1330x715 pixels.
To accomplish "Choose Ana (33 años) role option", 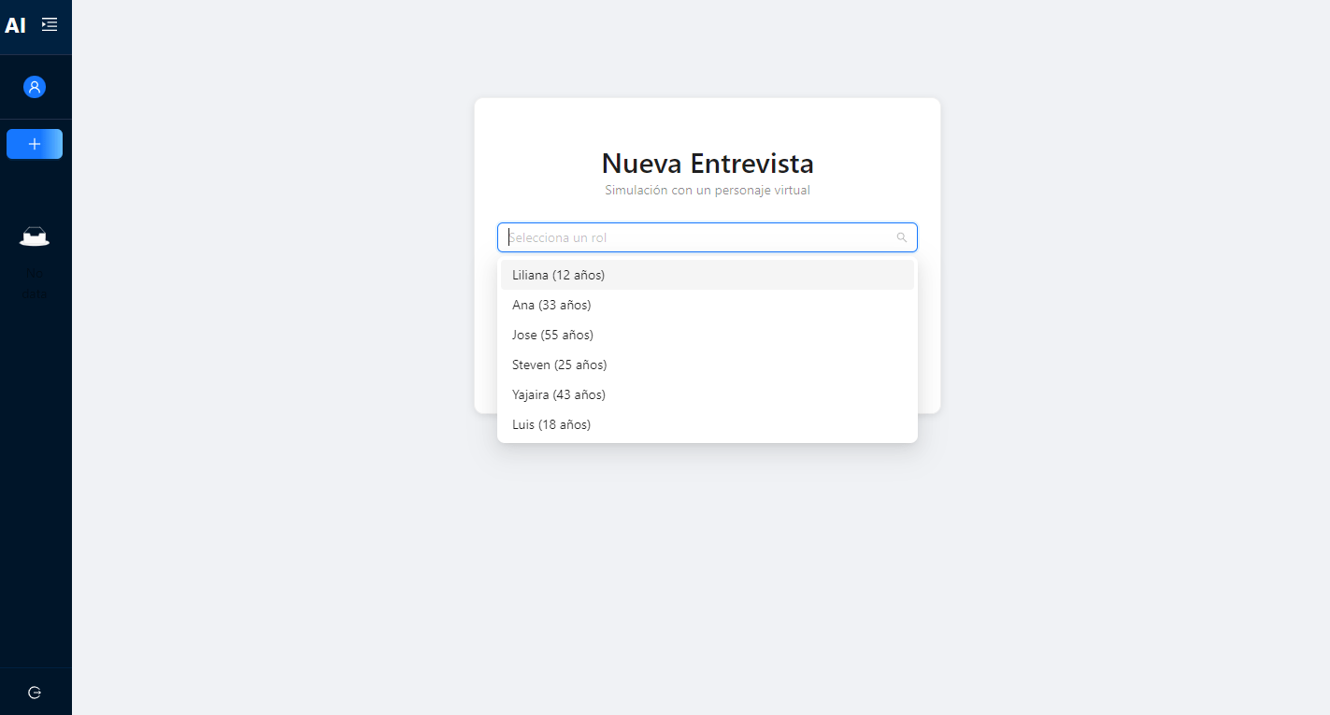I will tap(551, 305).
